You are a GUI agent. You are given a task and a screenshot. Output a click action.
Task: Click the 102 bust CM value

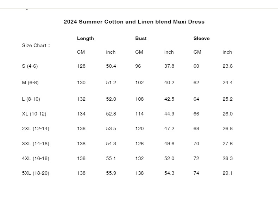[x=139, y=82]
